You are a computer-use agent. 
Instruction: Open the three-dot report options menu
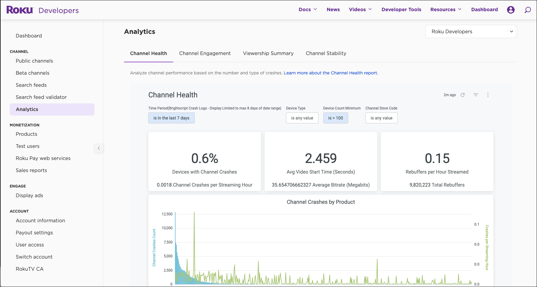[488, 95]
